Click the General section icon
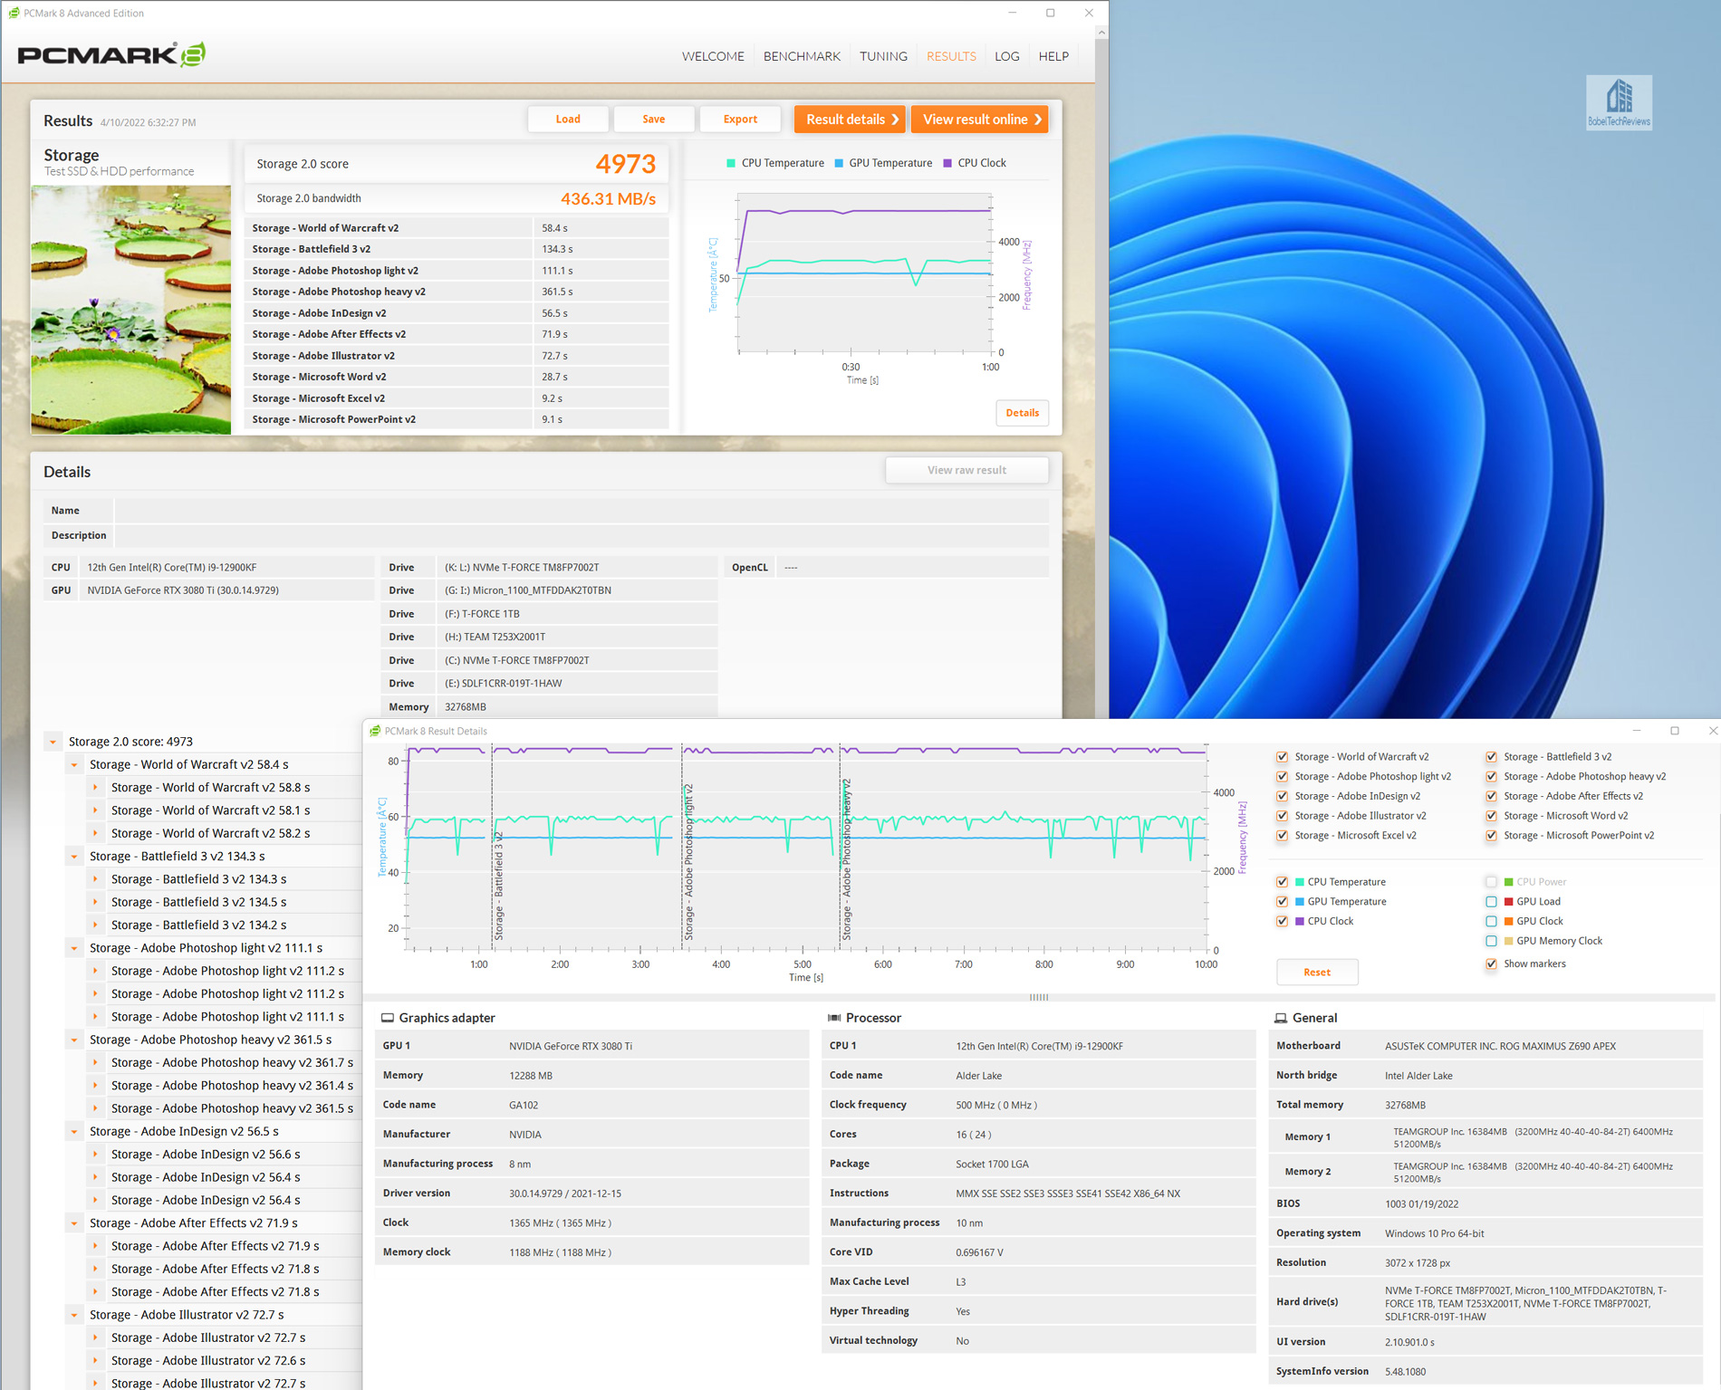This screenshot has height=1390, width=1721. pos(1281,1018)
